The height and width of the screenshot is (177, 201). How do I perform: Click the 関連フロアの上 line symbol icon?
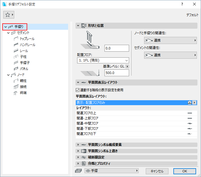pos(190,113)
